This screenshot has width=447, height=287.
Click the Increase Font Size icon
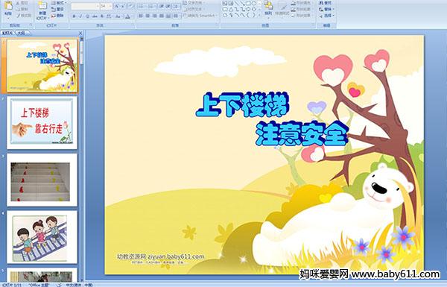[x=117, y=6]
